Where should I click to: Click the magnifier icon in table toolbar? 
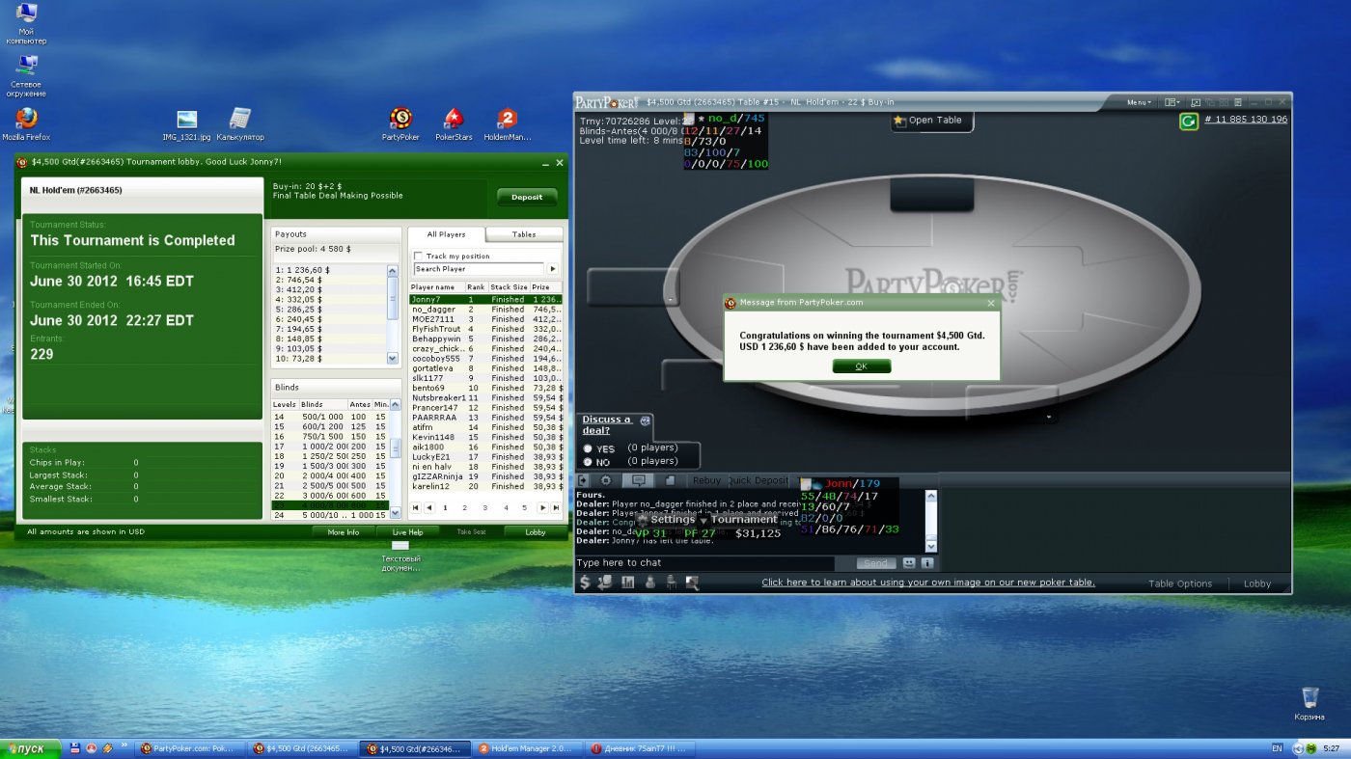coord(692,583)
